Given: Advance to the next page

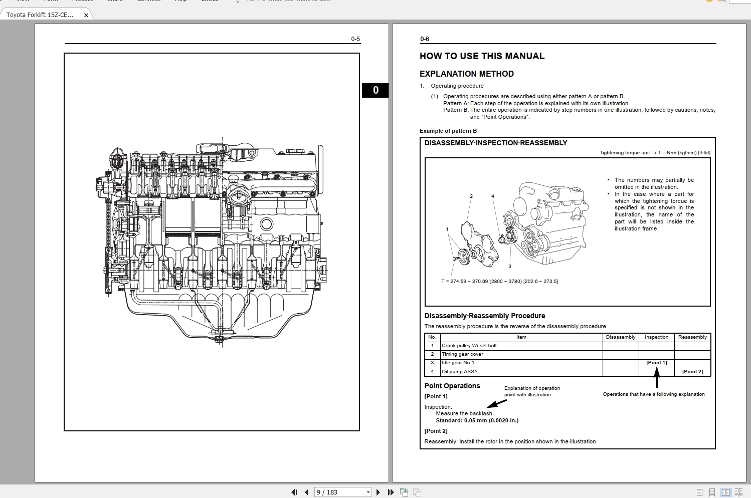Looking at the screenshot, I should (x=379, y=492).
